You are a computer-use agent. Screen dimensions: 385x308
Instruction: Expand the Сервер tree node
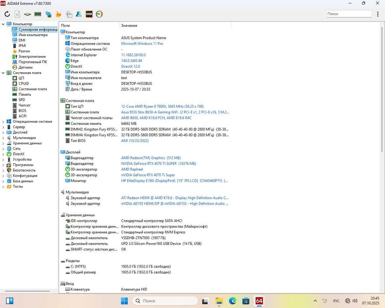click(3, 127)
